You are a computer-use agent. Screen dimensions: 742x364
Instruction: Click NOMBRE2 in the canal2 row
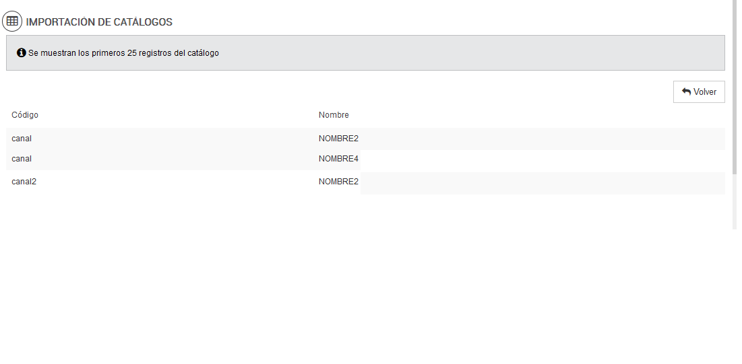(x=338, y=181)
